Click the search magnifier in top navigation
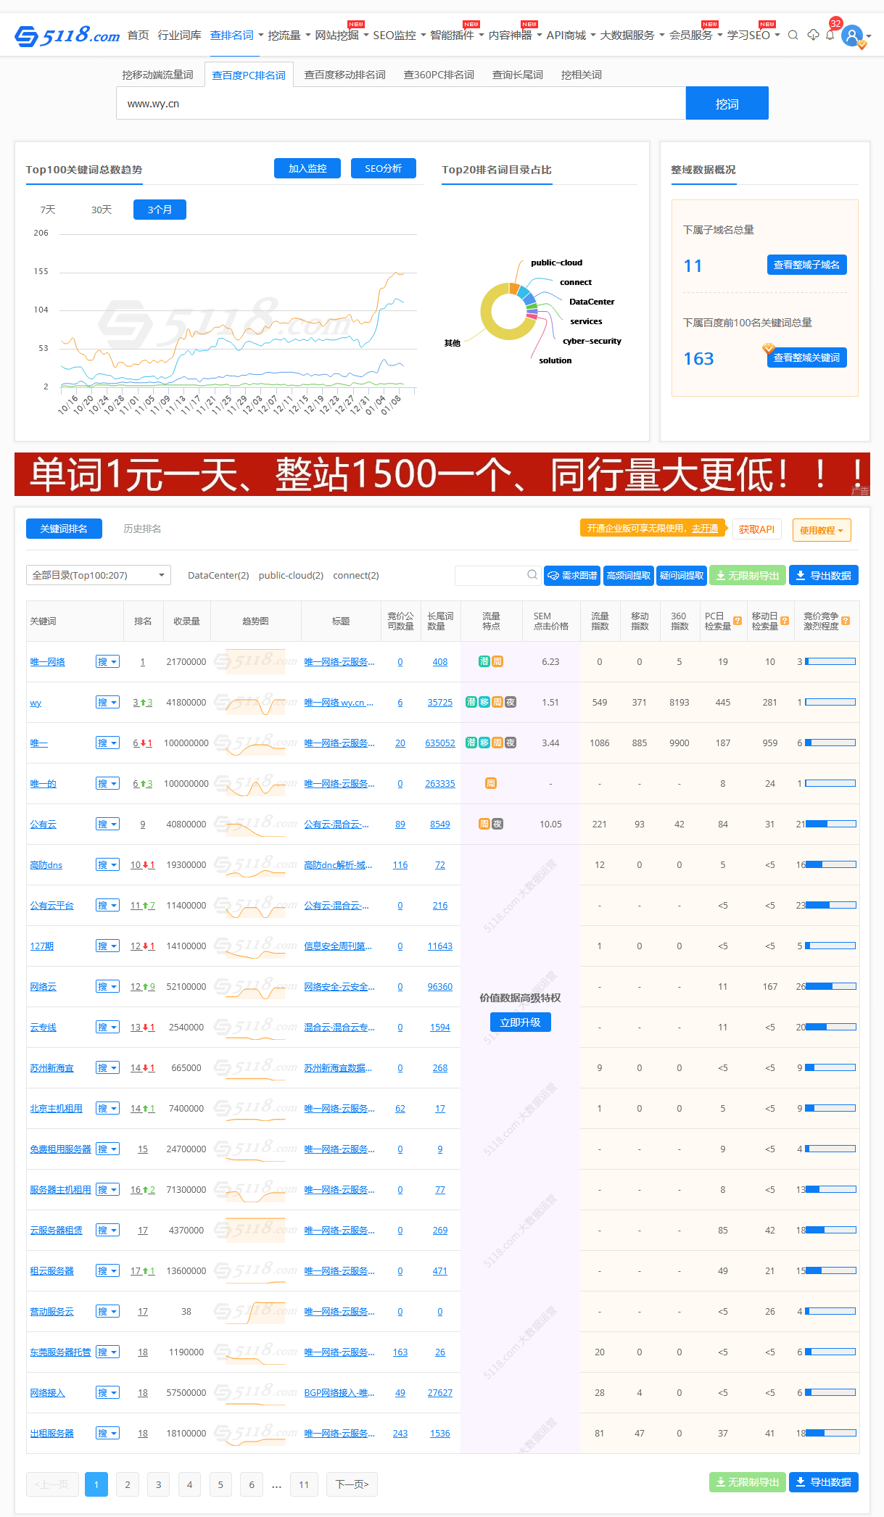Screen dimensions: 884x1517 [x=793, y=35]
